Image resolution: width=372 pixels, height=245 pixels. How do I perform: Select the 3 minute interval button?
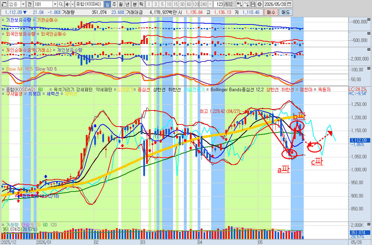coord(156,4)
